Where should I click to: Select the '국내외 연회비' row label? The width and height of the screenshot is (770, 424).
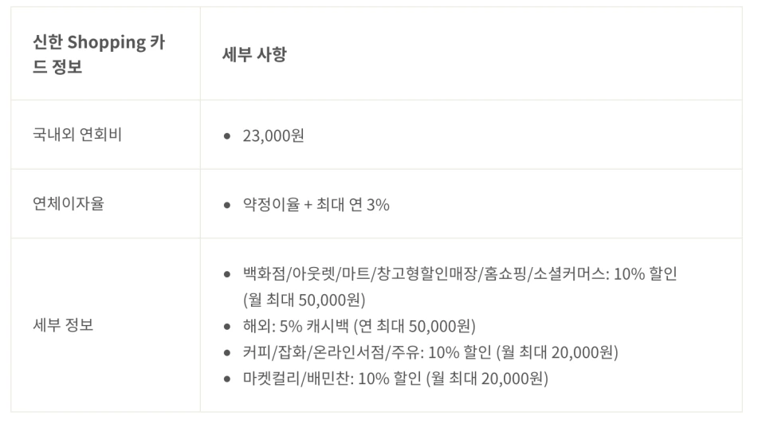point(77,135)
